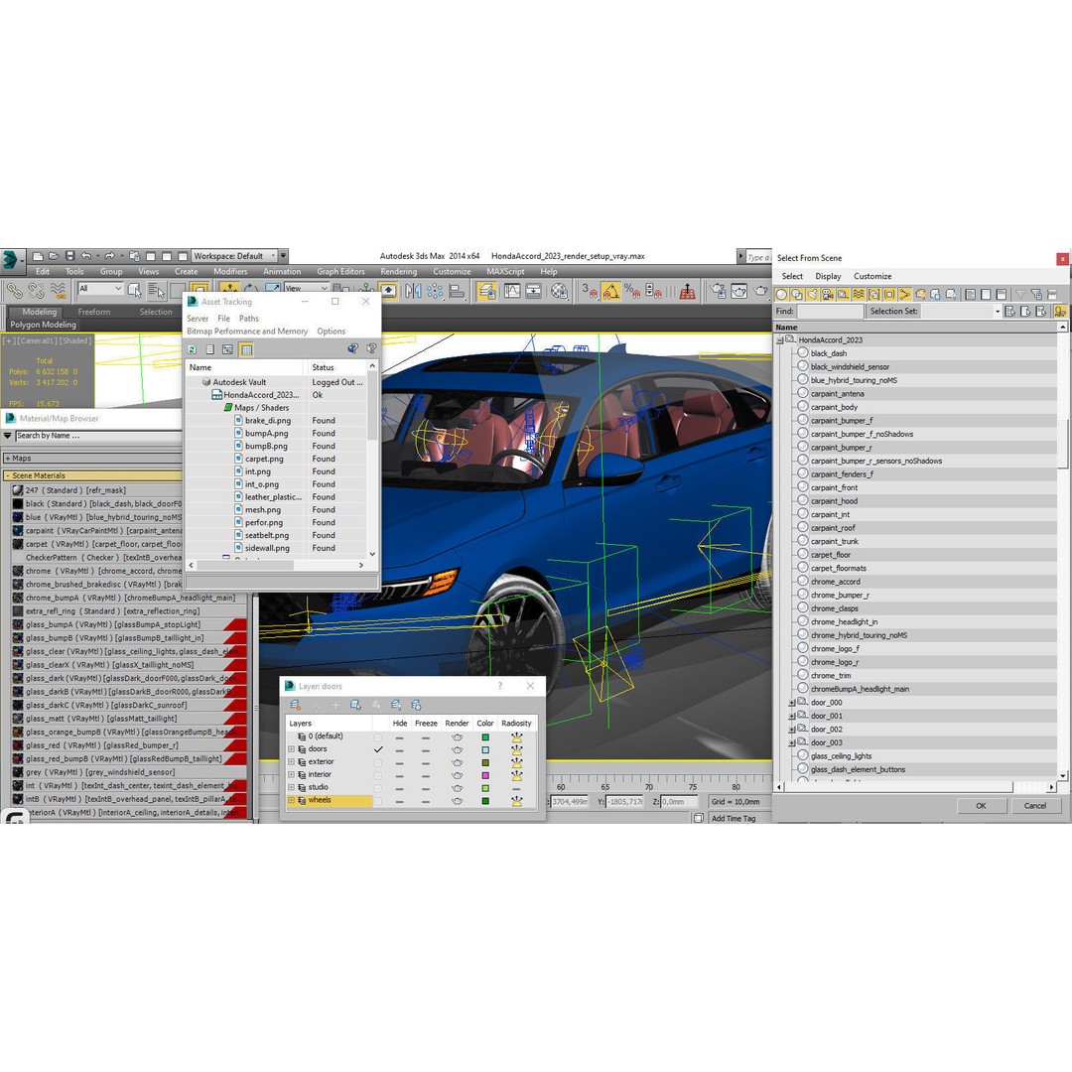
Task: Click Create New Layer icon in Layer dialog
Action: [x=295, y=705]
